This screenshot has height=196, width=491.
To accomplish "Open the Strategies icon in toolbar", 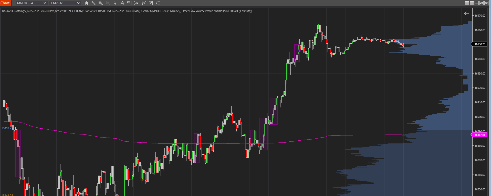I will pyautogui.click(x=144, y=3).
